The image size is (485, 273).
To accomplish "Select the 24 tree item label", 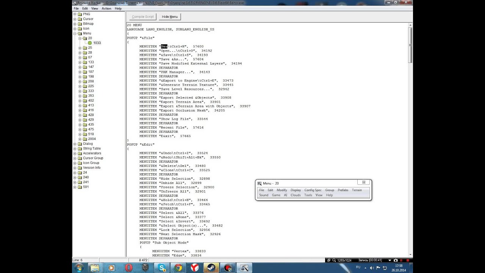I will [x=85, y=173].
